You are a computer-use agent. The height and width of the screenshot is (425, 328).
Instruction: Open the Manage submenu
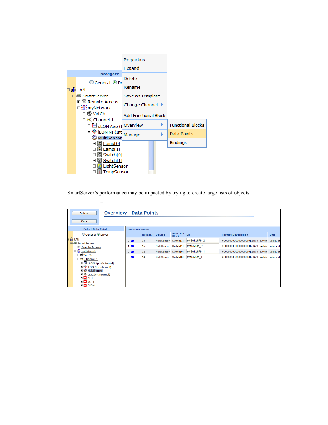point(144,135)
